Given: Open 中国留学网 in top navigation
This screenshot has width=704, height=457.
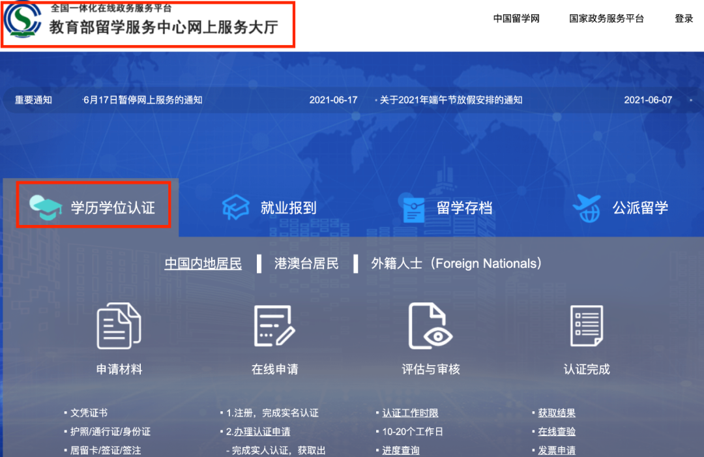Looking at the screenshot, I should click(516, 19).
